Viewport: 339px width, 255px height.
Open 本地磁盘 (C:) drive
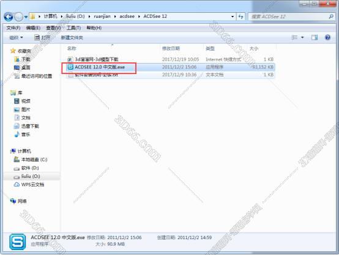[x=34, y=160]
